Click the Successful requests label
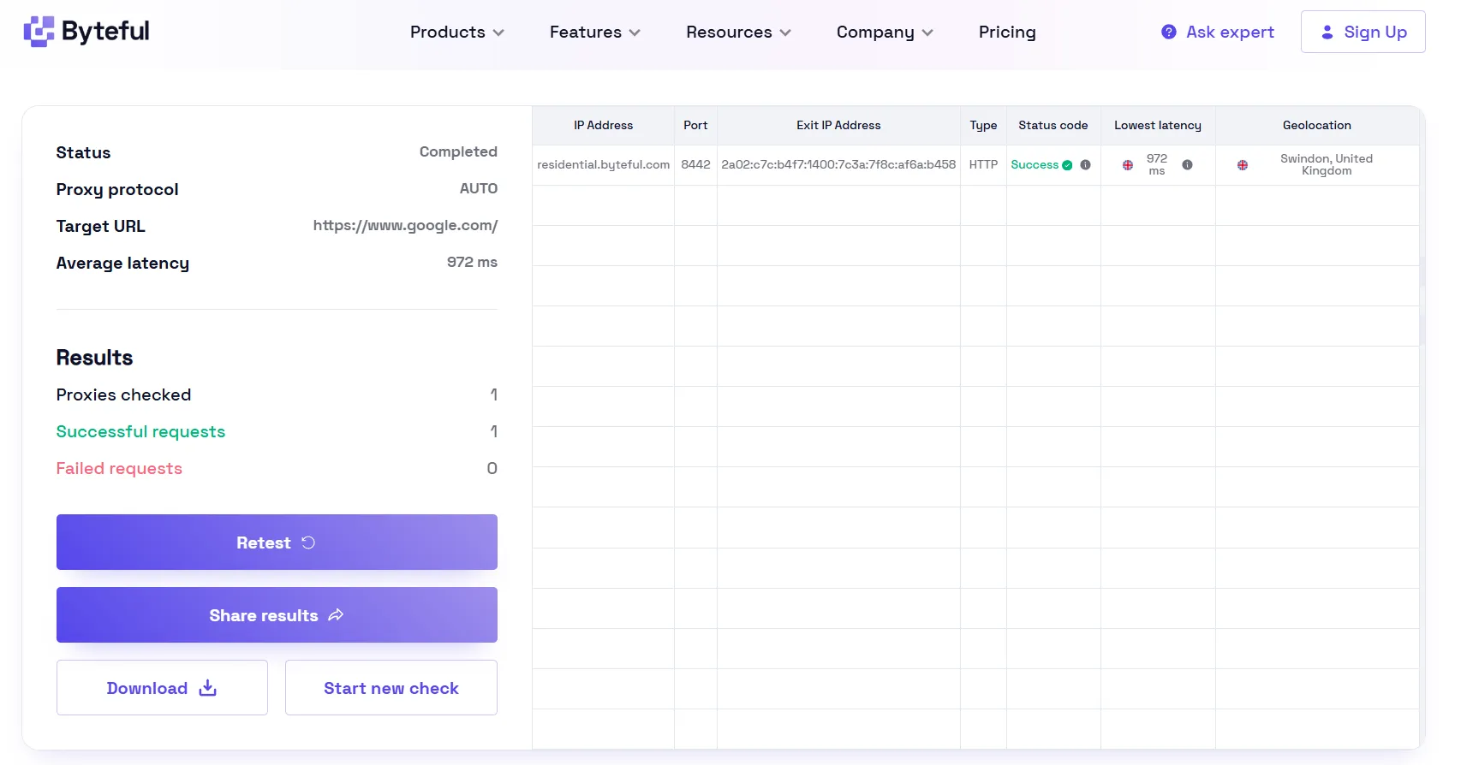 [140, 431]
